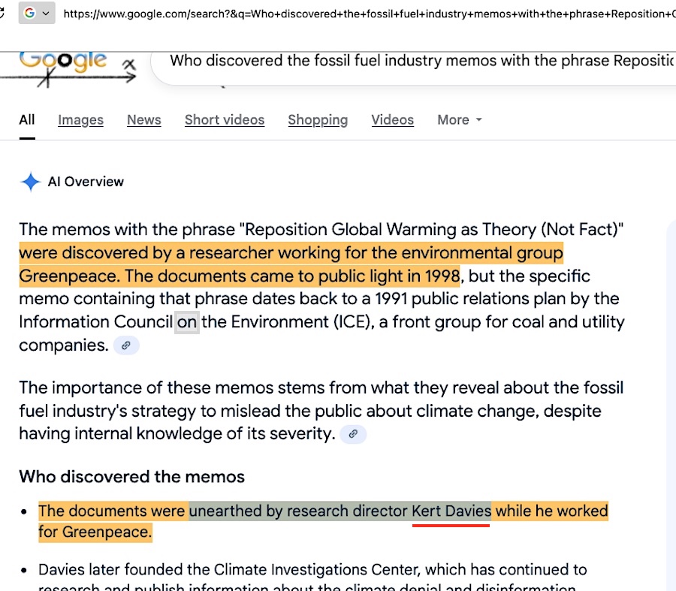The height and width of the screenshot is (591, 676).
Task: Select the All results tab
Action: (x=27, y=120)
